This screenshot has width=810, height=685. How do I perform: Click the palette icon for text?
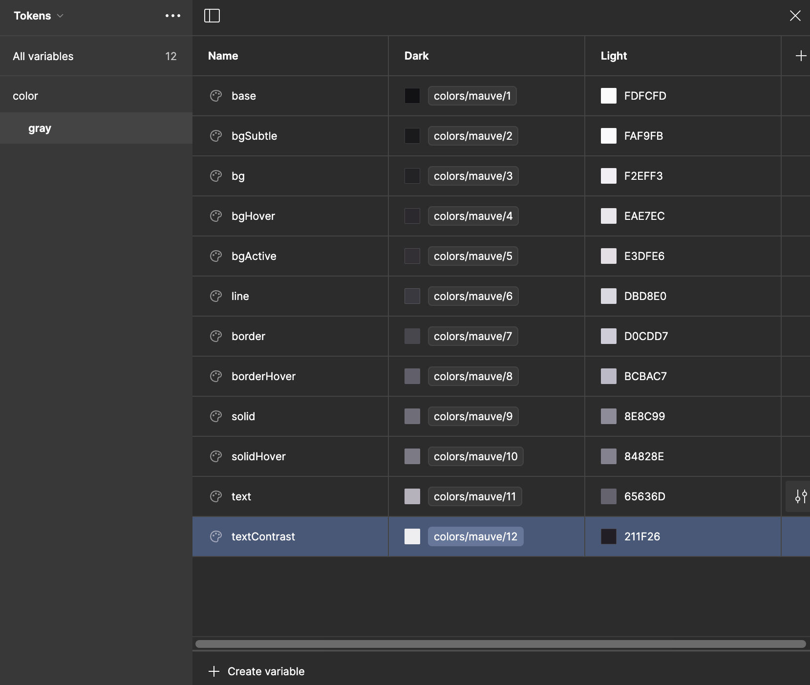click(x=216, y=496)
